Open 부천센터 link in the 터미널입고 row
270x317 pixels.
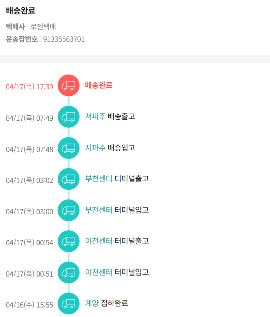(x=99, y=210)
